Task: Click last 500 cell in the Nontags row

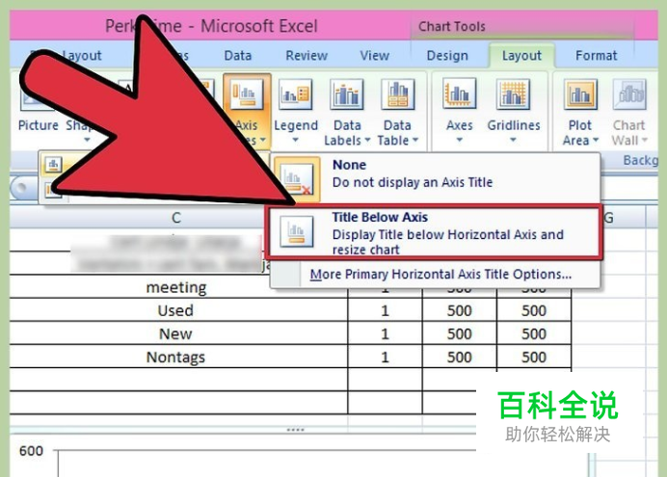Action: (534, 358)
